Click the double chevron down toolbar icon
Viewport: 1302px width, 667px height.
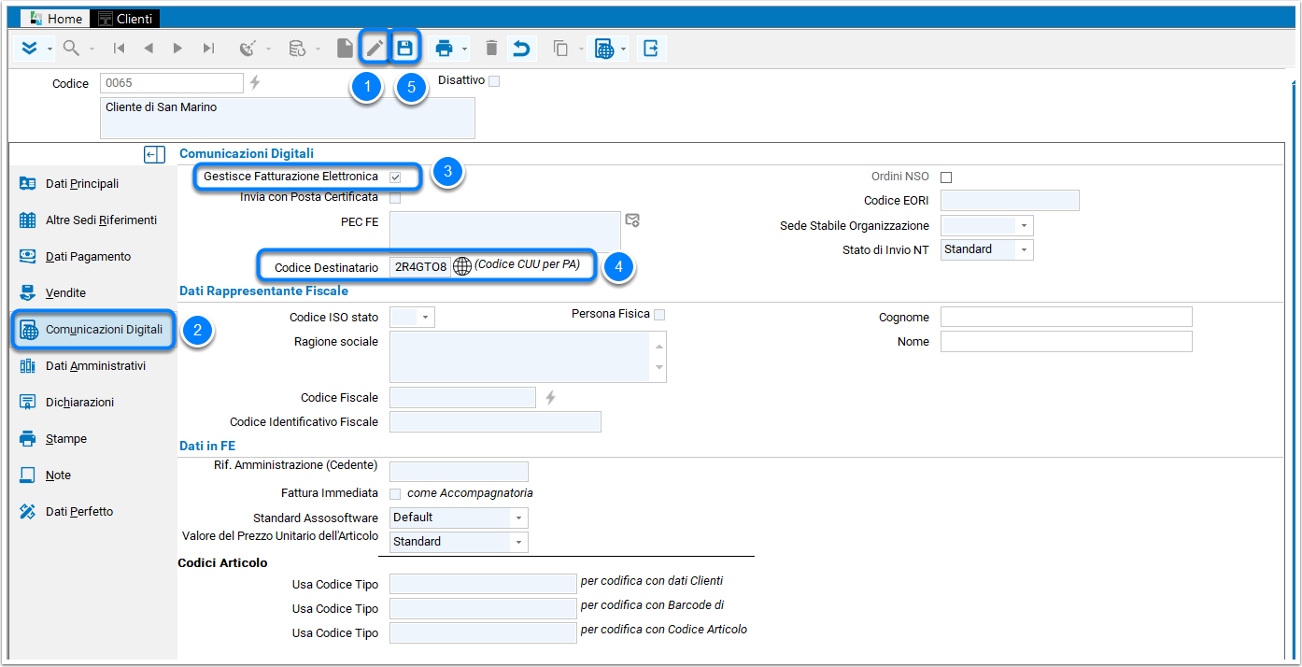pyautogui.click(x=29, y=49)
